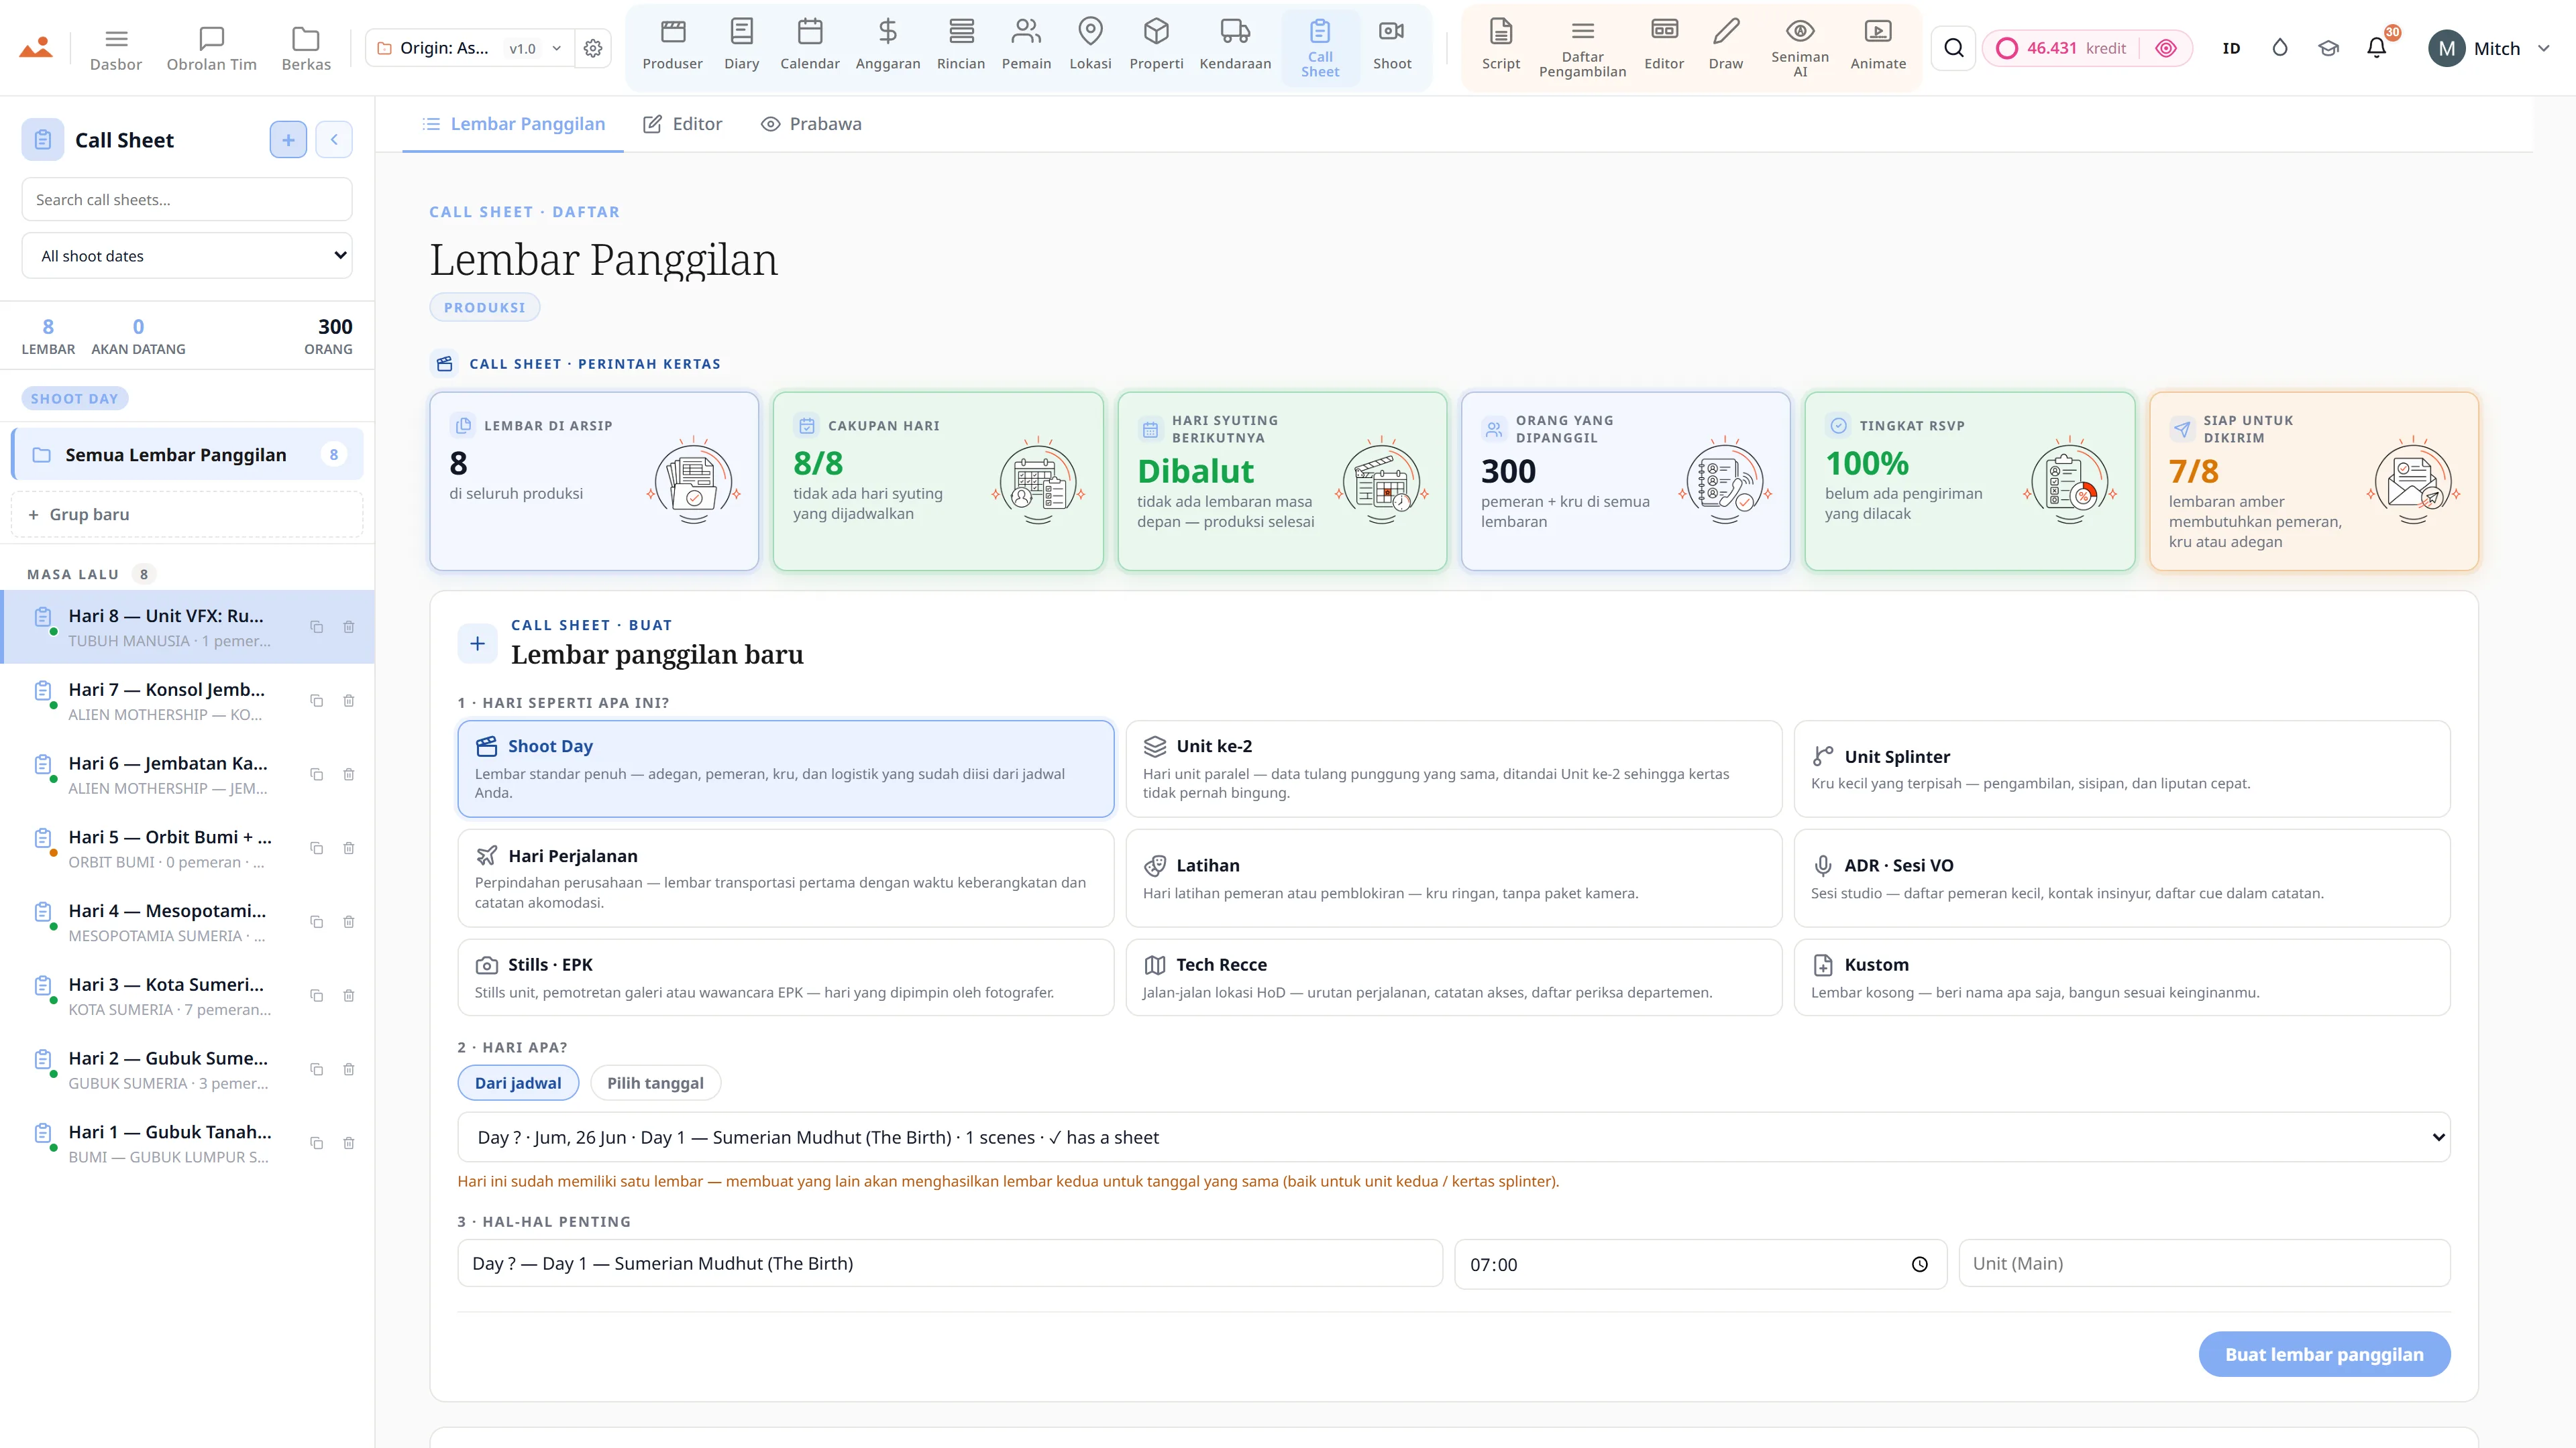The height and width of the screenshot is (1448, 2576).
Task: Open global search
Action: pyautogui.click(x=1953, y=48)
